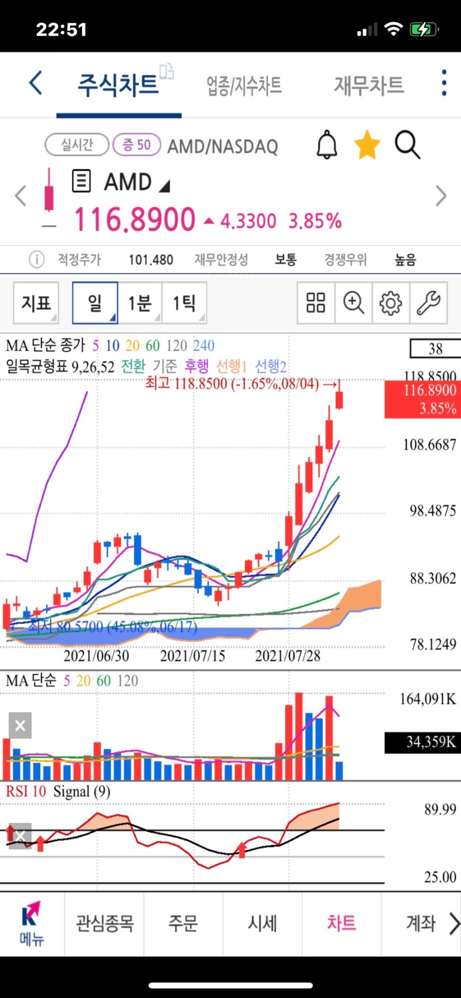461x998 pixels.
Task: Tap MA 5 legend label
Action: (x=96, y=346)
